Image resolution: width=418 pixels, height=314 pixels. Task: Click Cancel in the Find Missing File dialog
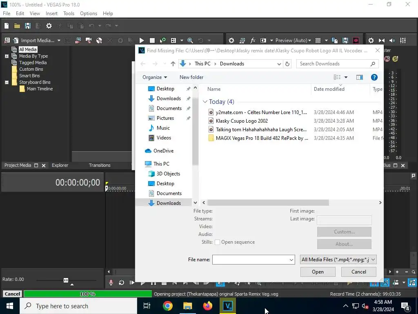[358, 272]
